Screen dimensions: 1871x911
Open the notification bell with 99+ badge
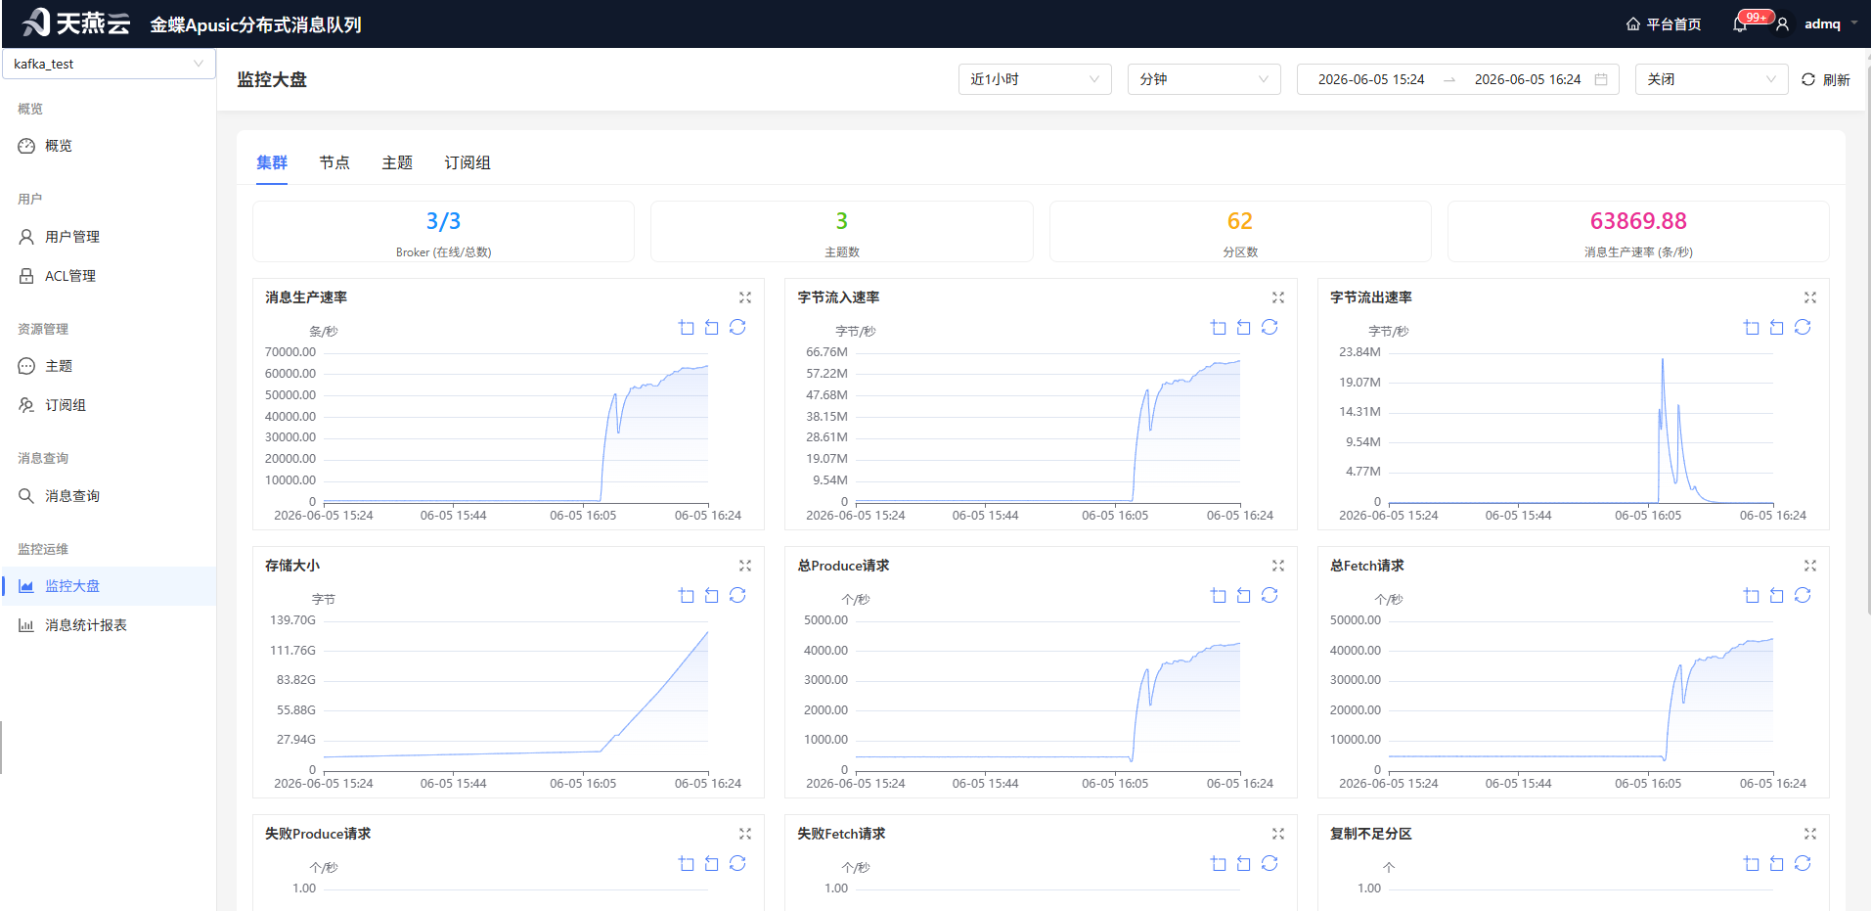1740,24
